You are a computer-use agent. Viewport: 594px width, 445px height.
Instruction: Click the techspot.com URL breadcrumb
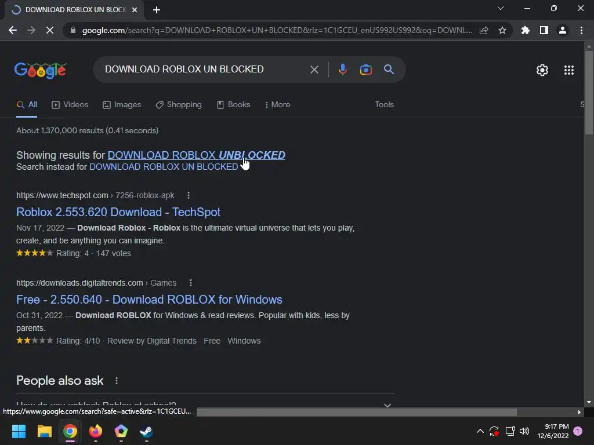coord(95,195)
